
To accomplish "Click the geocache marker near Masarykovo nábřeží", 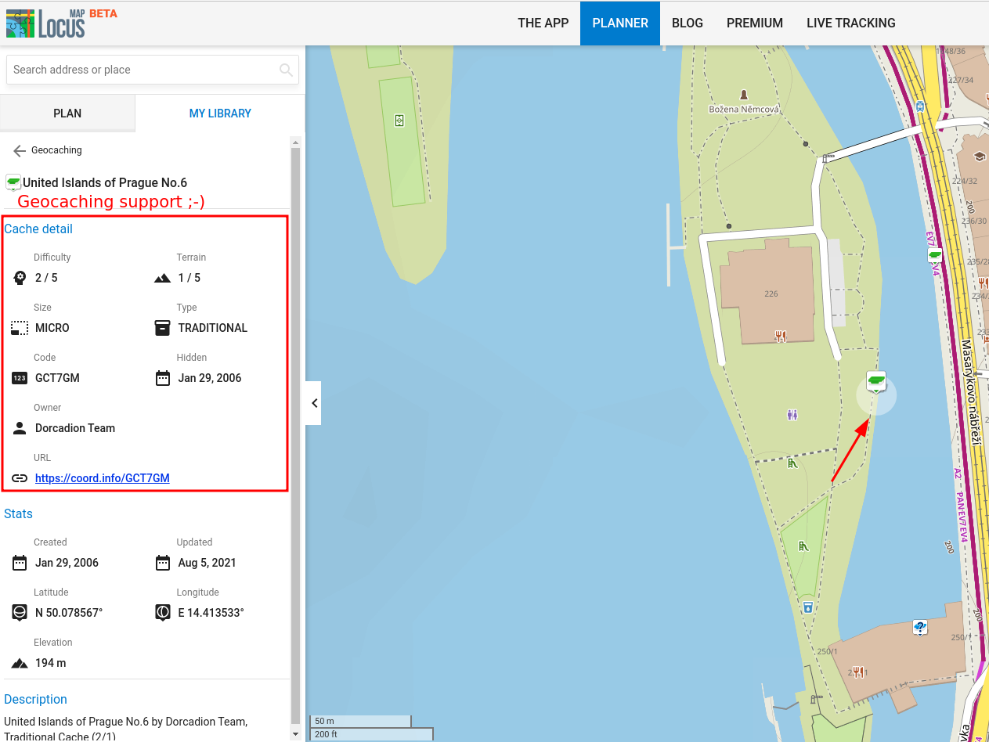I will tap(935, 255).
